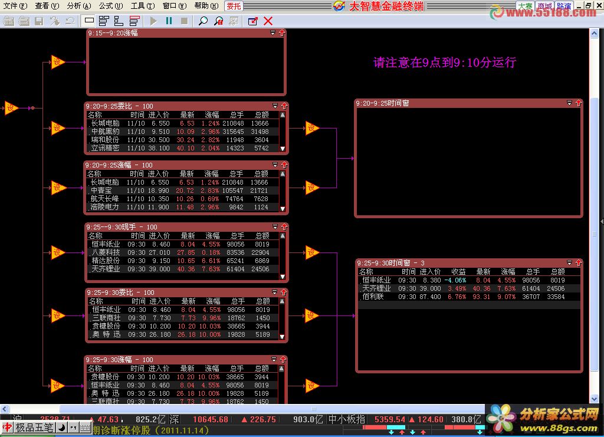The image size is (604, 437).
Task: Click the root orange triangle node at far left
Action: click(x=11, y=108)
